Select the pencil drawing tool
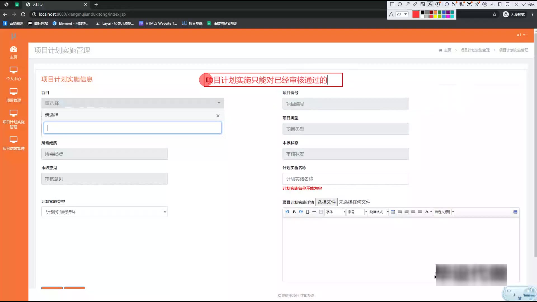The image size is (537, 302). coord(415,4)
